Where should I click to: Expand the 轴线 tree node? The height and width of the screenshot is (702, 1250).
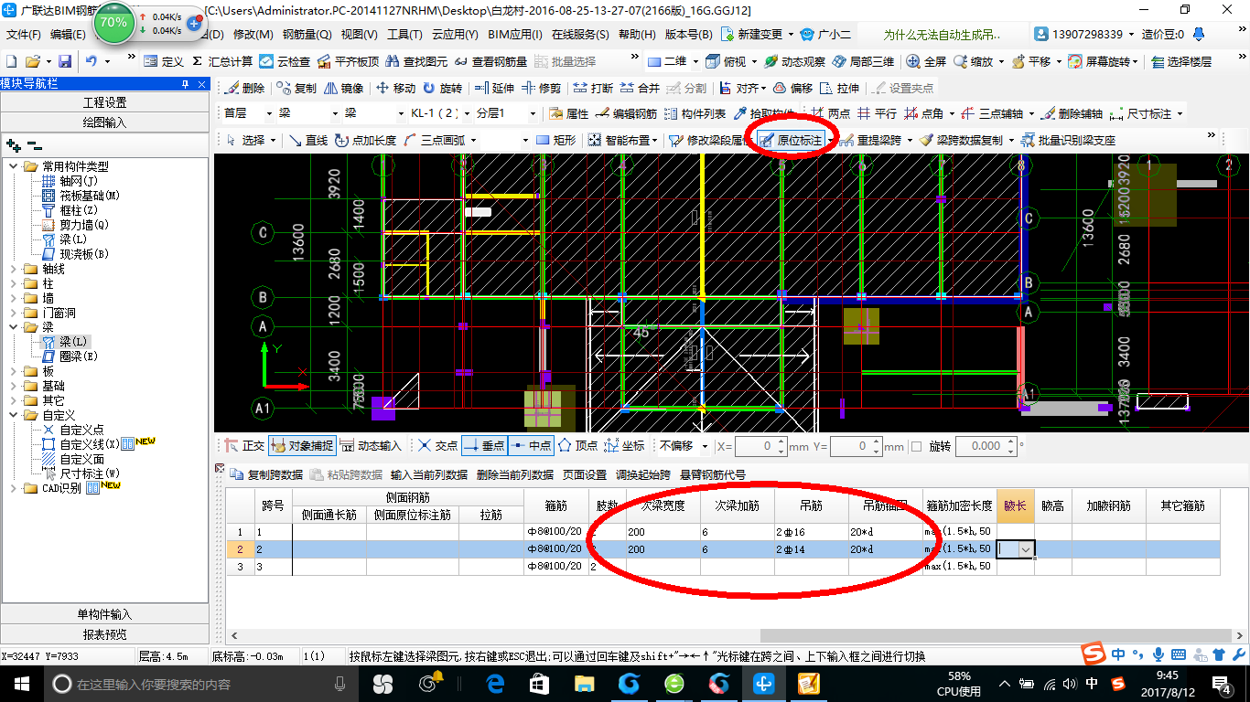point(13,269)
